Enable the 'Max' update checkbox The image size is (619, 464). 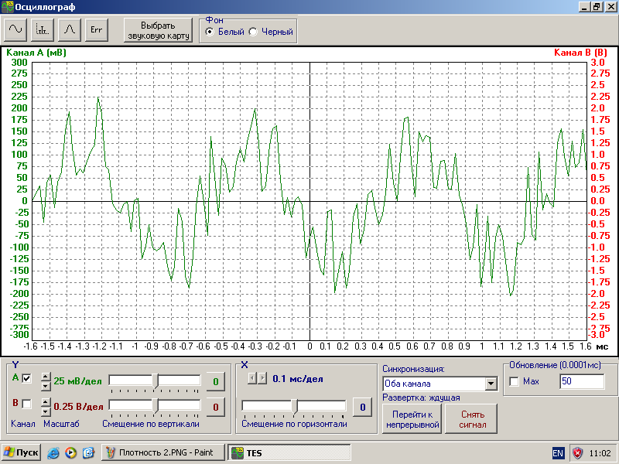coord(514,381)
